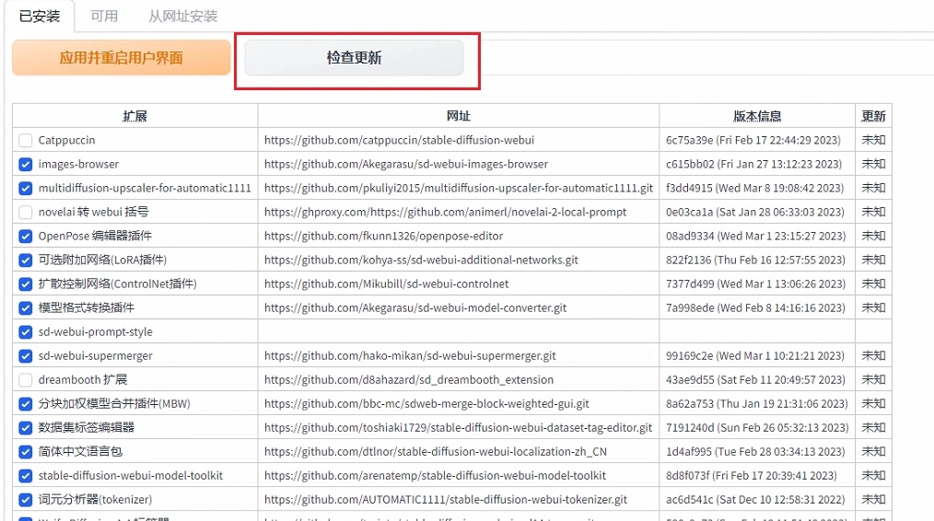The height and width of the screenshot is (521, 934).
Task: Uncheck the 可选附加网络(LoRA插件) extension
Action: tap(26, 260)
